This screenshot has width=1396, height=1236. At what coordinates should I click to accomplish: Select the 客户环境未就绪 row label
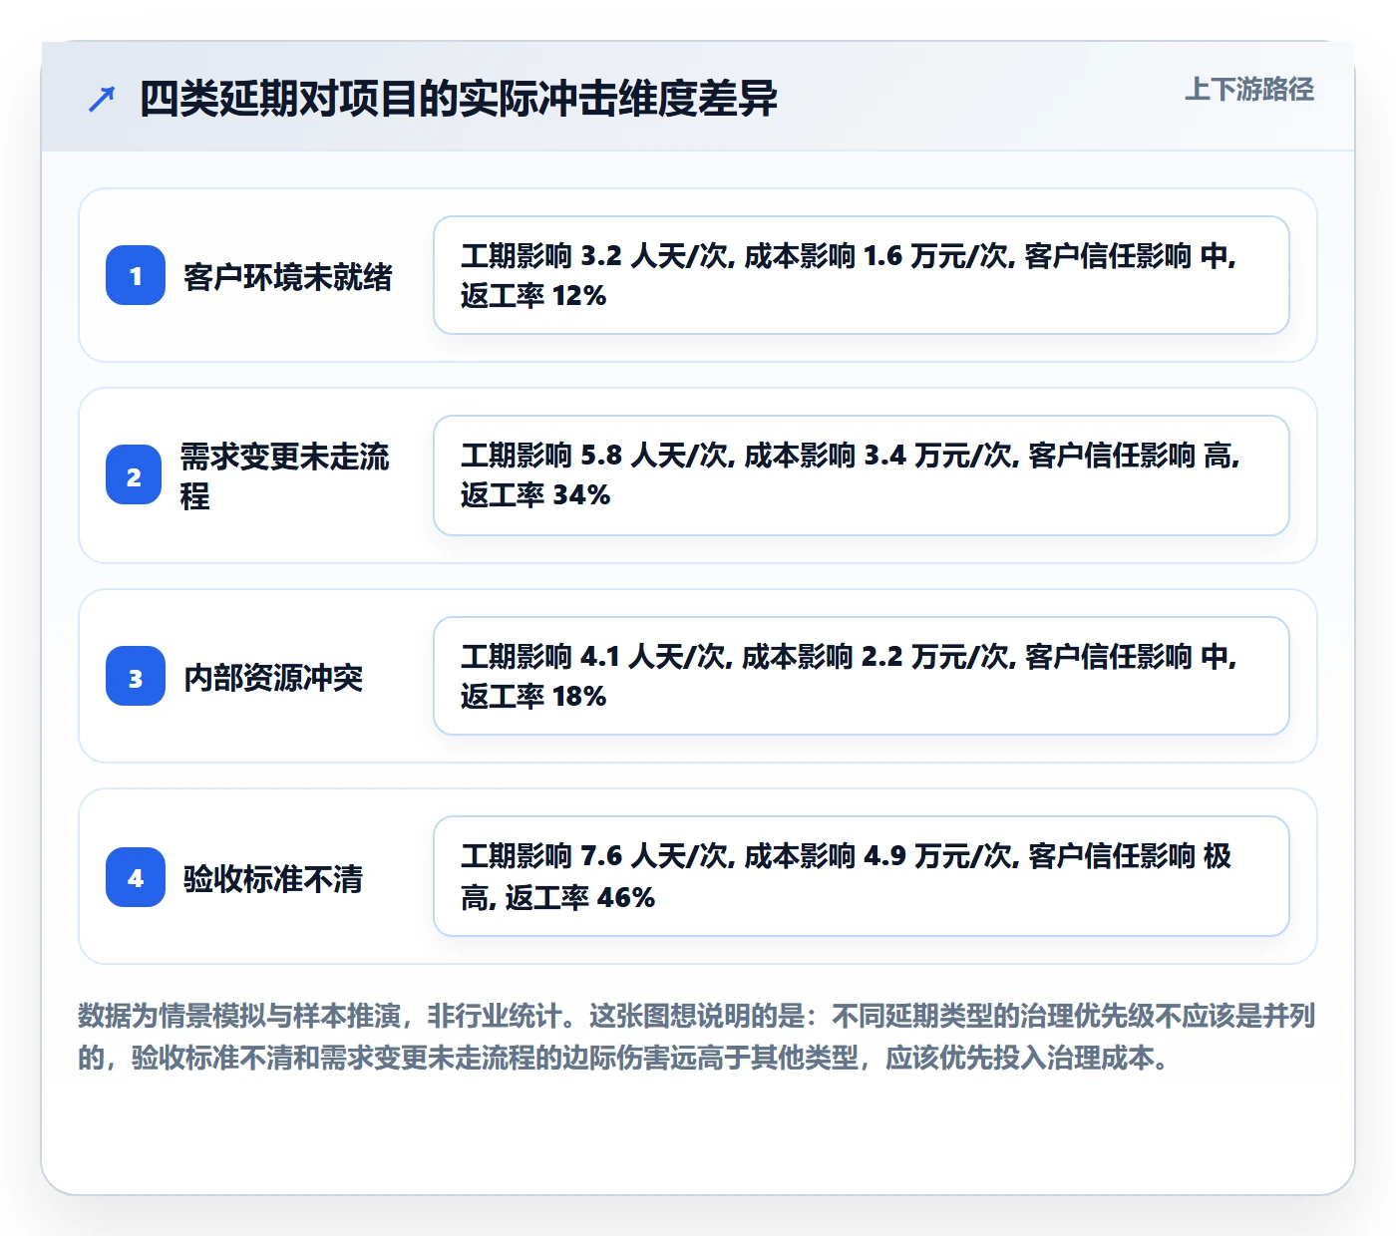coord(288,276)
